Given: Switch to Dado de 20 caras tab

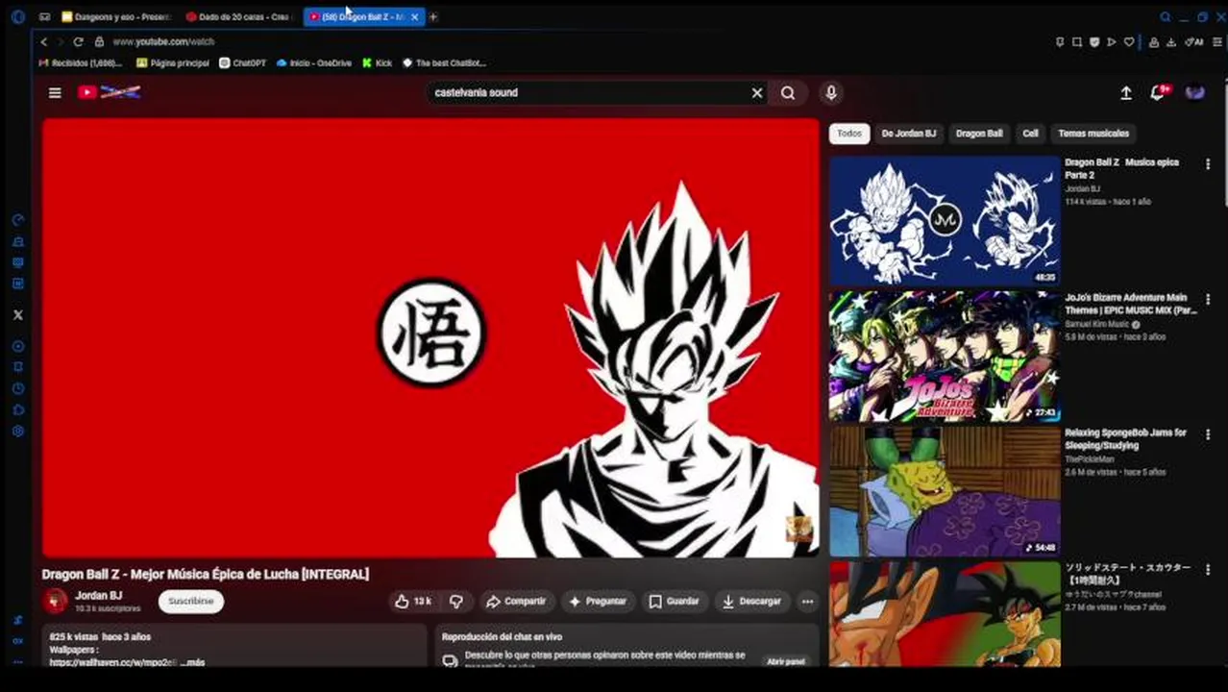Looking at the screenshot, I should [x=240, y=16].
